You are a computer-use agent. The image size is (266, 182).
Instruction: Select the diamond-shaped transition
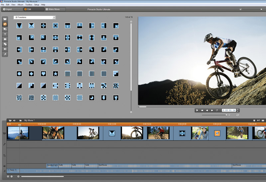point(31,73)
